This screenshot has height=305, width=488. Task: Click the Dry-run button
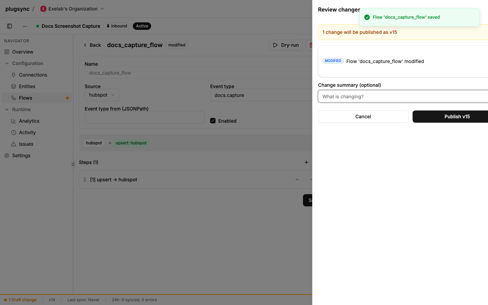pos(286,45)
